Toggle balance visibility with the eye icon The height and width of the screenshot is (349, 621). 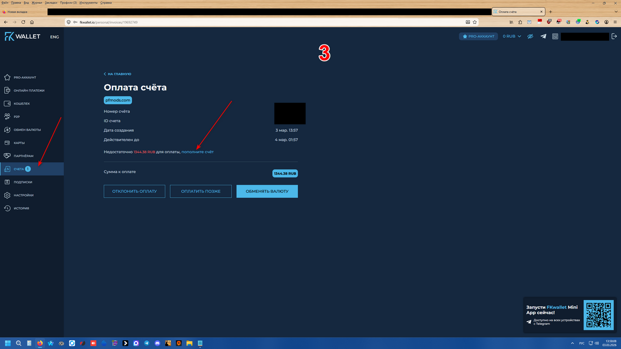(x=530, y=36)
